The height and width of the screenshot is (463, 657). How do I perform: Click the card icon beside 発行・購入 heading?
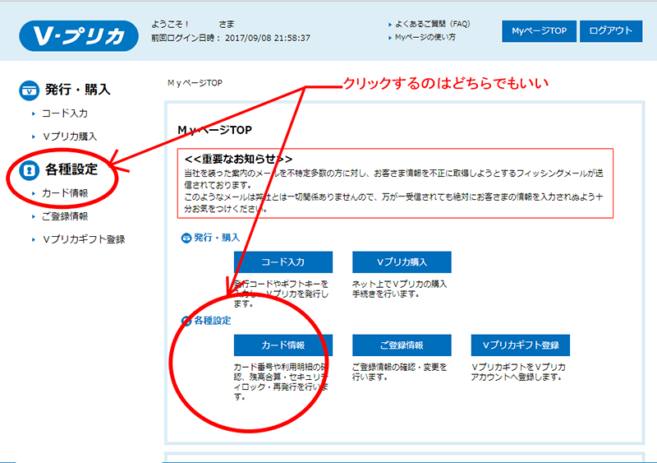30,89
